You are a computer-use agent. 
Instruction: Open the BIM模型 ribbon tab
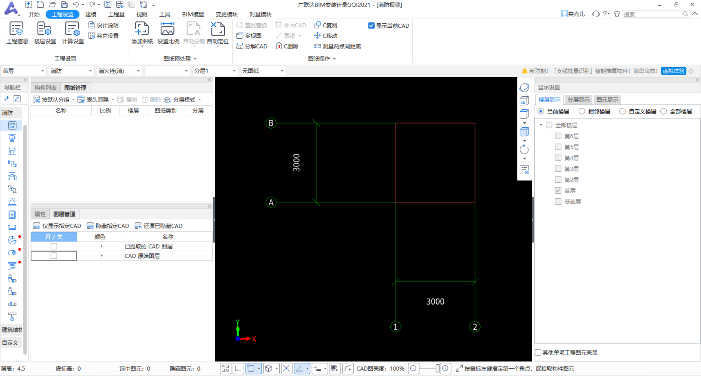pyautogui.click(x=193, y=14)
